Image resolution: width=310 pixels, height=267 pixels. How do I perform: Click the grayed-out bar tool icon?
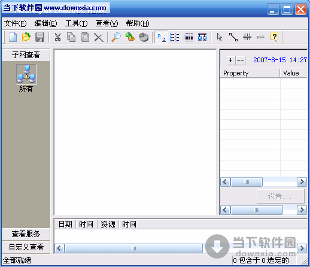pyautogui.click(x=260, y=37)
